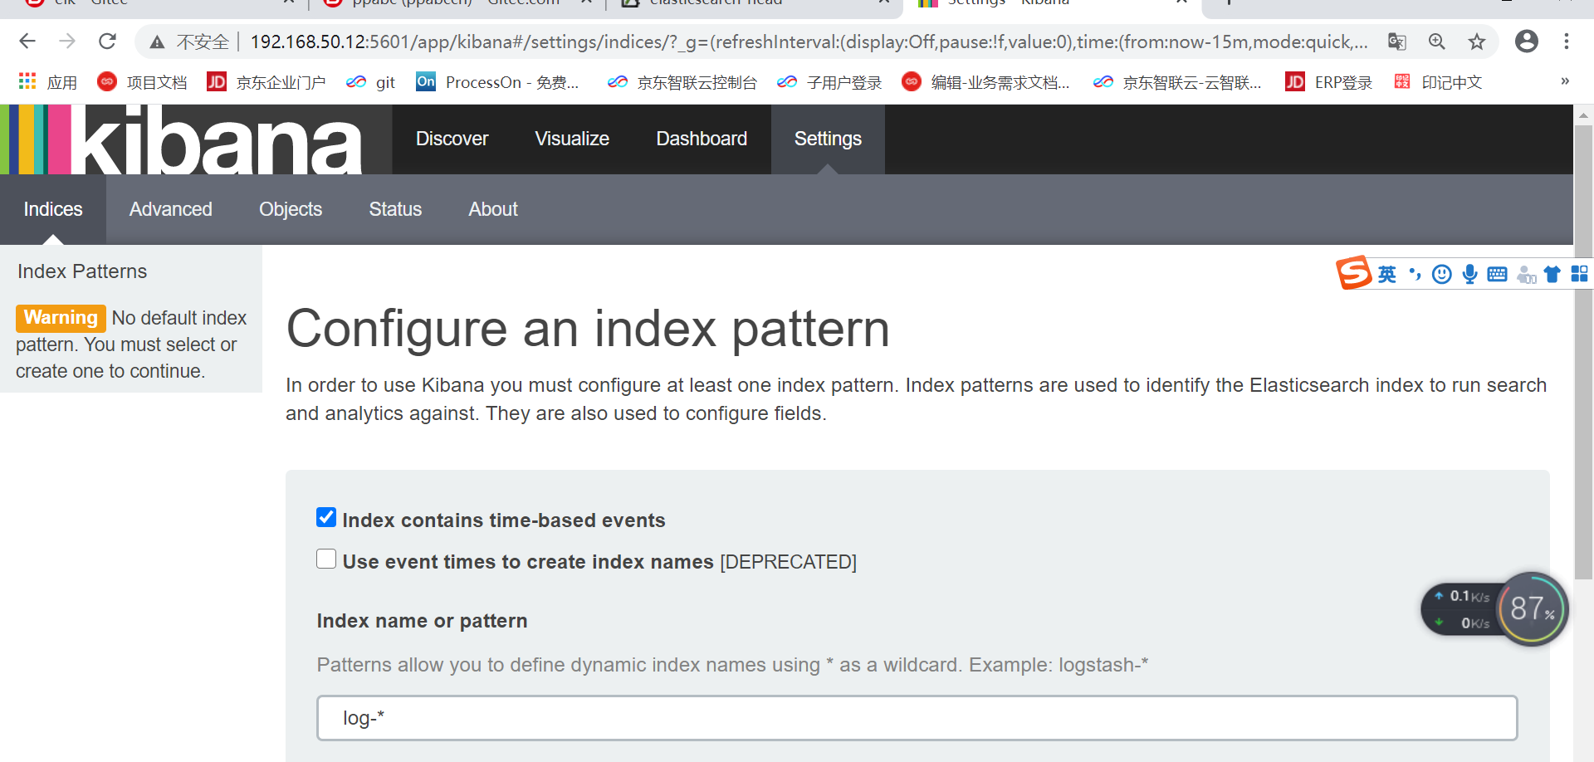Open Sogou skin shirt icon
This screenshot has height=762, width=1594.
(x=1552, y=274)
